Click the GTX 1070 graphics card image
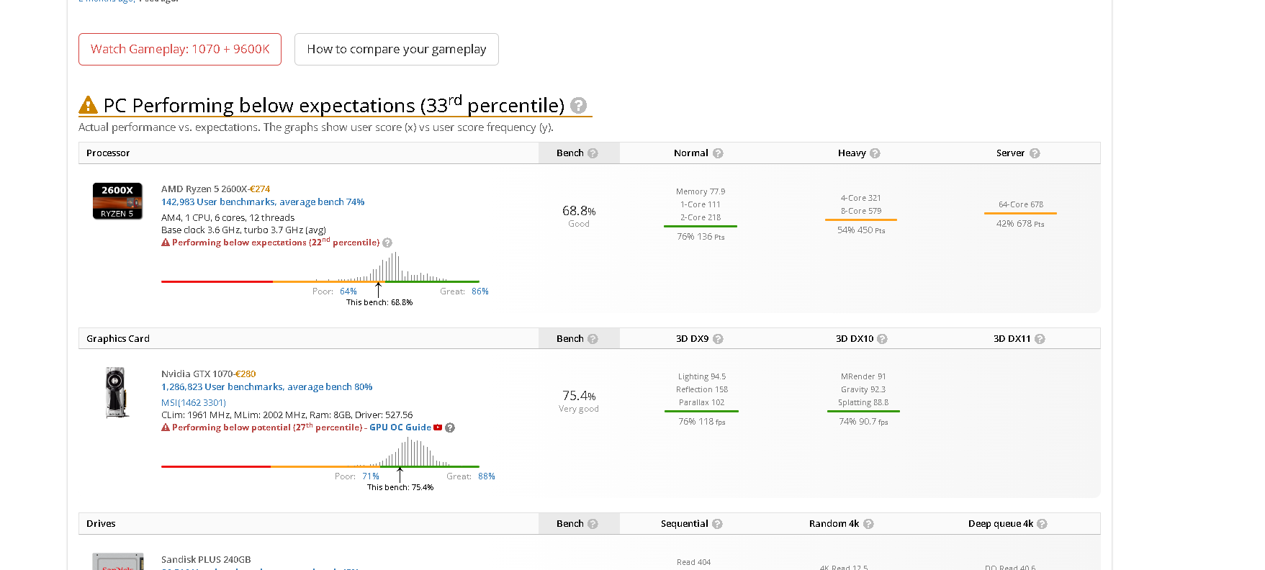1265x570 pixels. (117, 392)
